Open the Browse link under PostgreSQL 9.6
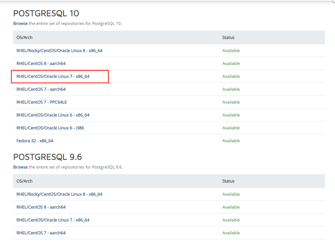This screenshot has height=242, width=335. click(21, 167)
